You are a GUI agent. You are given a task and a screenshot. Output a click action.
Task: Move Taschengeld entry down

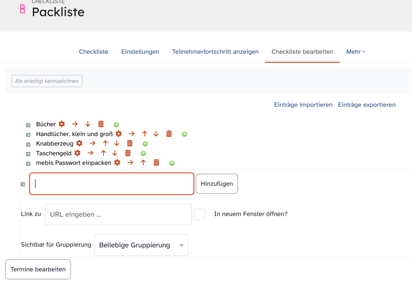tap(115, 153)
